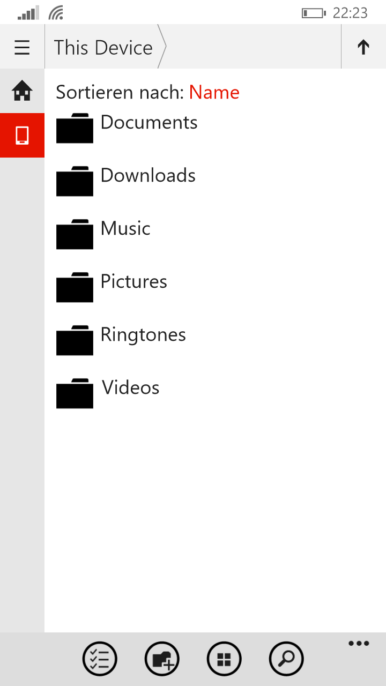386x686 pixels.
Task: Expand the app bar ellipsis menu
Action: coord(359,644)
